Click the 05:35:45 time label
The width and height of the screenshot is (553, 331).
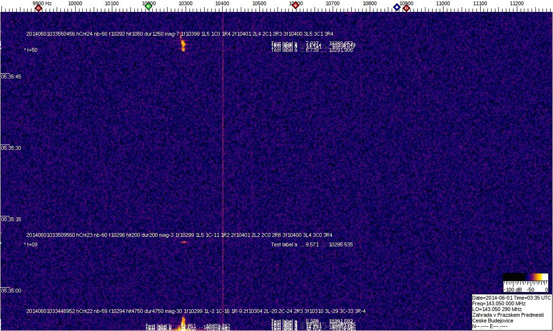pos(11,77)
